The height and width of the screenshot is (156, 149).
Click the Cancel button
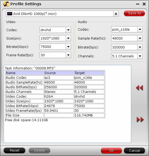point(134,151)
